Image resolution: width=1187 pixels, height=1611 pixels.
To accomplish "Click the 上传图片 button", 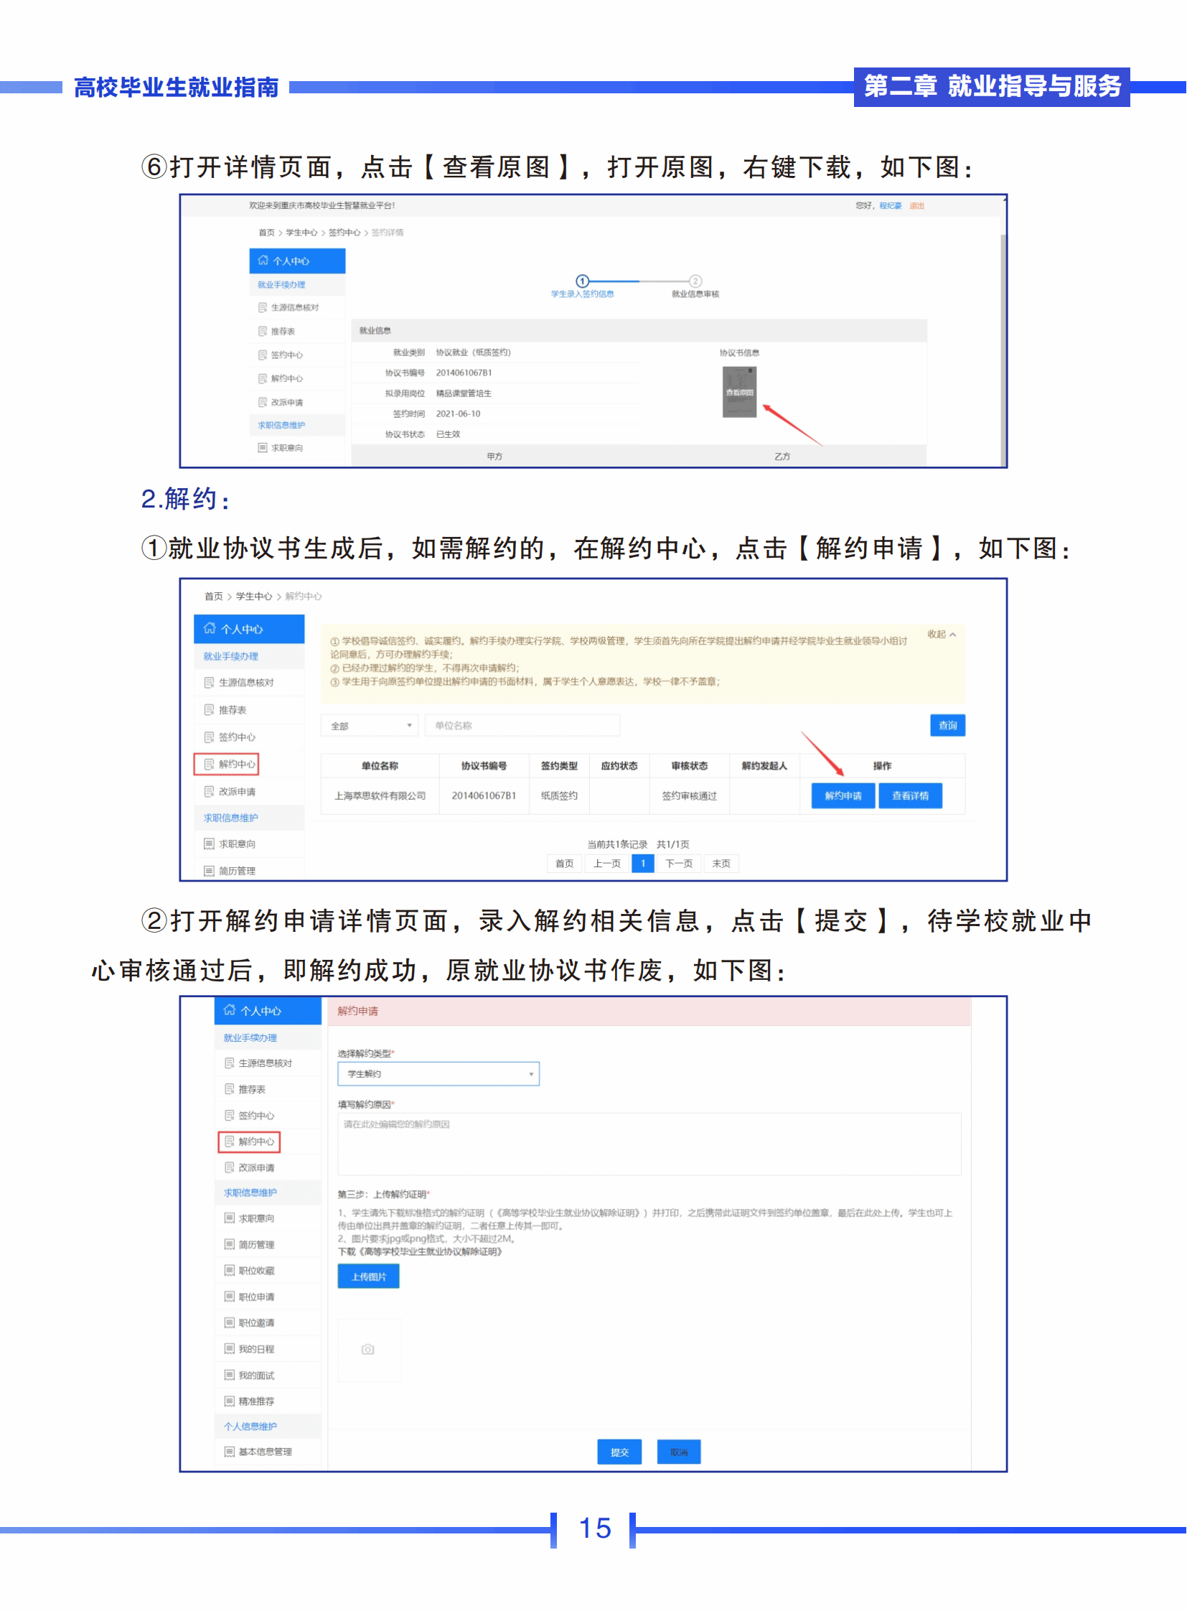I will click(368, 1276).
